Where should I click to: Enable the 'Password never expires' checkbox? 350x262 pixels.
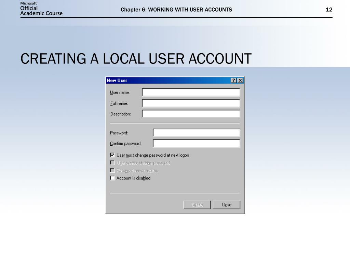112,170
